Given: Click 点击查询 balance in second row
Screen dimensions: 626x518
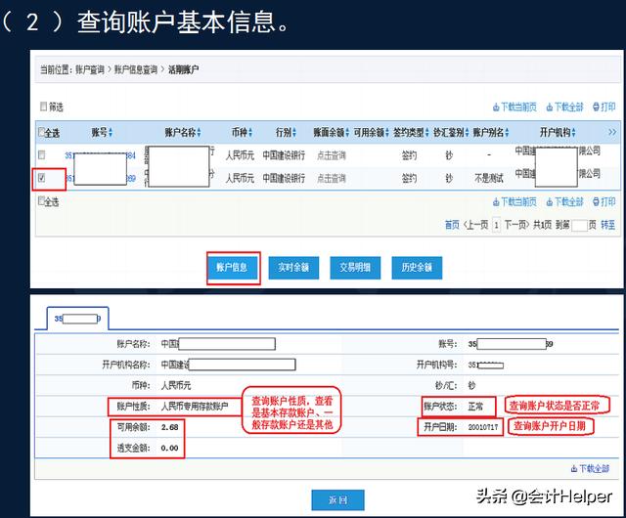Looking at the screenshot, I should (331, 178).
